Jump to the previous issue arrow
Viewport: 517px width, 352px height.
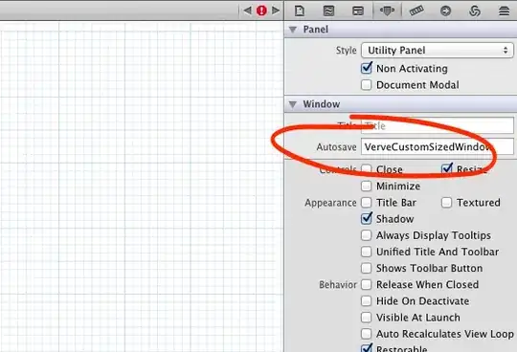(x=247, y=11)
